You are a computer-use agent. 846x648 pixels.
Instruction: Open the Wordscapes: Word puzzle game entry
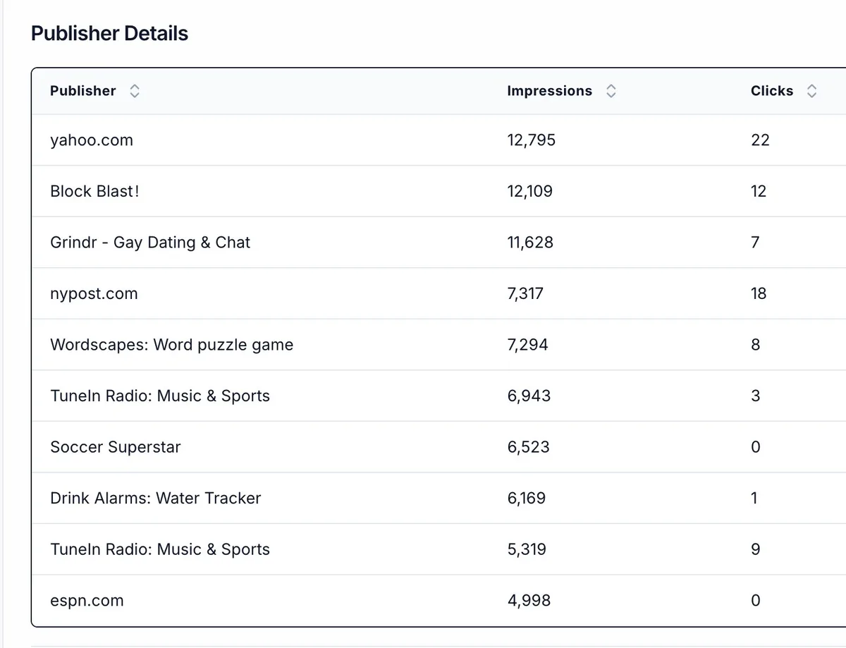pyautogui.click(x=172, y=345)
